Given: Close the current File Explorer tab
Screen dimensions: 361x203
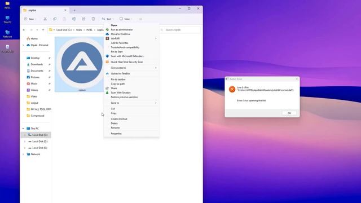Looking at the screenshot, I should click(65, 10).
